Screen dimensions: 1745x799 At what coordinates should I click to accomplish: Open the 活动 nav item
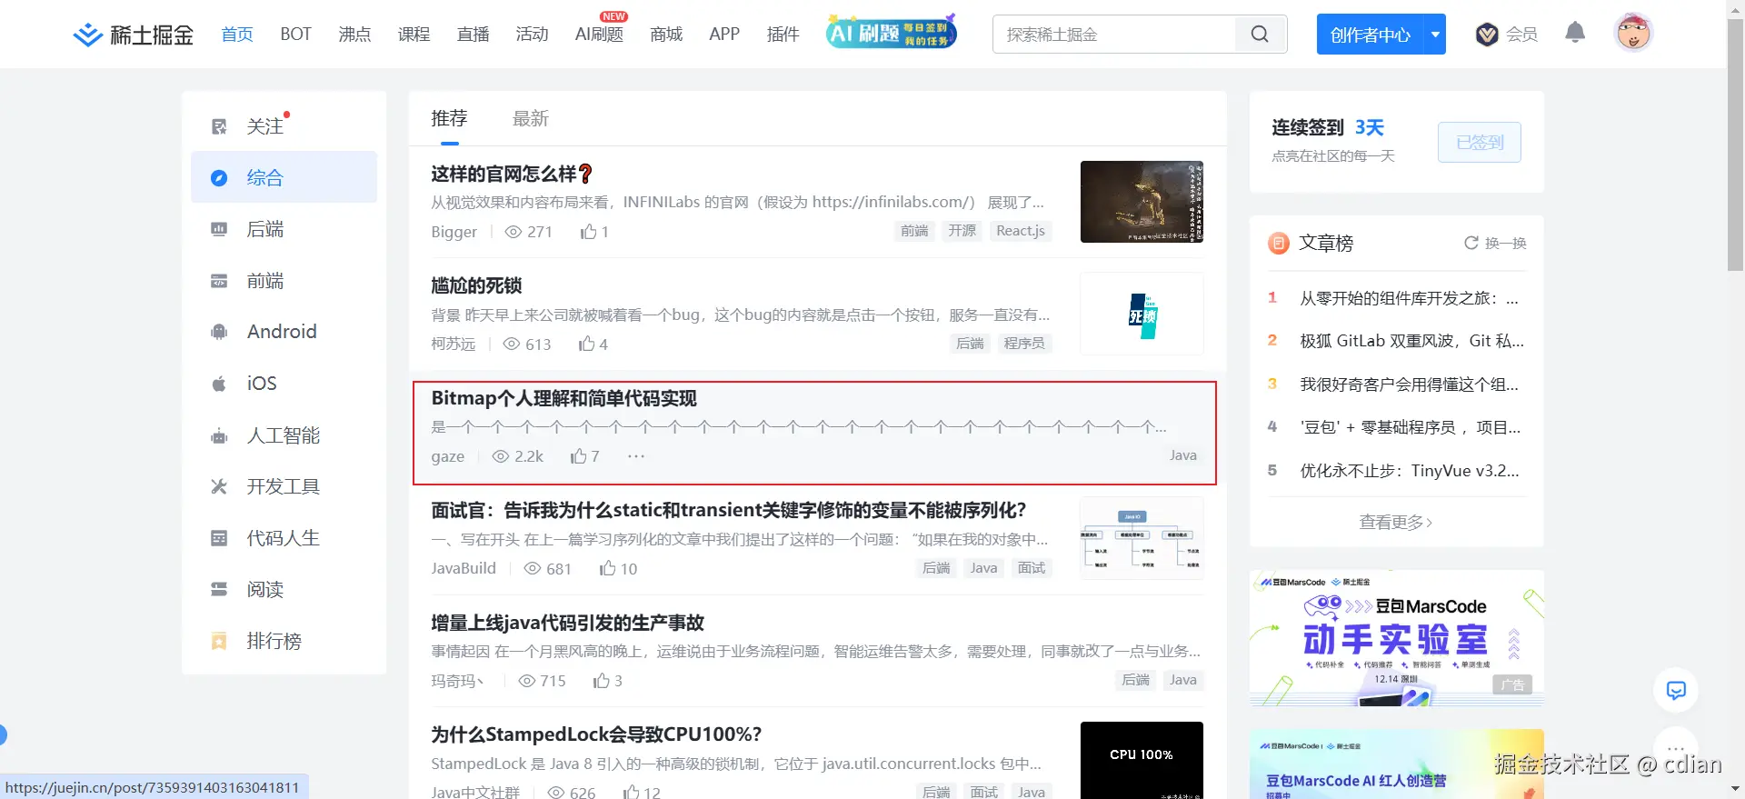pyautogui.click(x=532, y=35)
